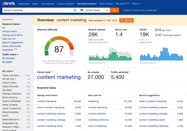Viewport: 187px width, 131px height.
Task: Select Phrase match in the sidebar
Action: pos(9,32)
